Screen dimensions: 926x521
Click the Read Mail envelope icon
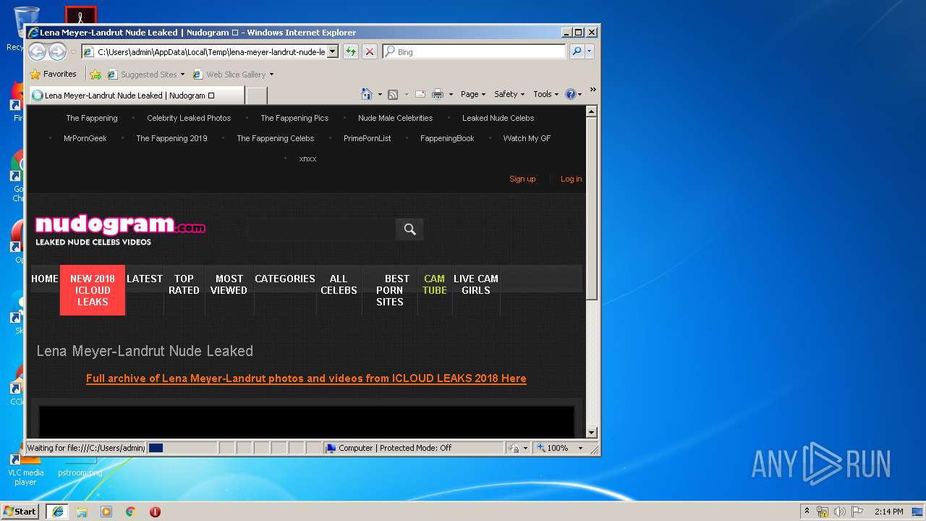(x=420, y=94)
